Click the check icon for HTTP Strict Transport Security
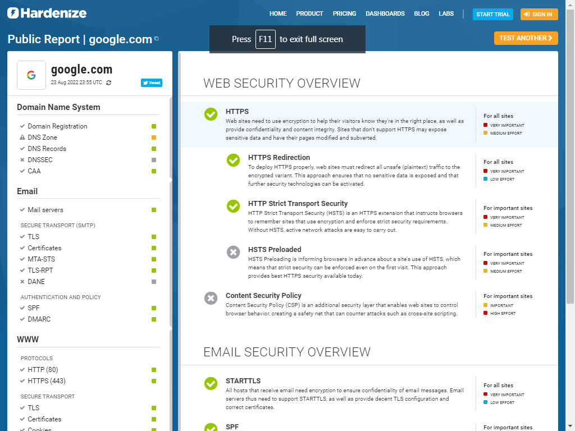575x431 pixels. point(233,206)
